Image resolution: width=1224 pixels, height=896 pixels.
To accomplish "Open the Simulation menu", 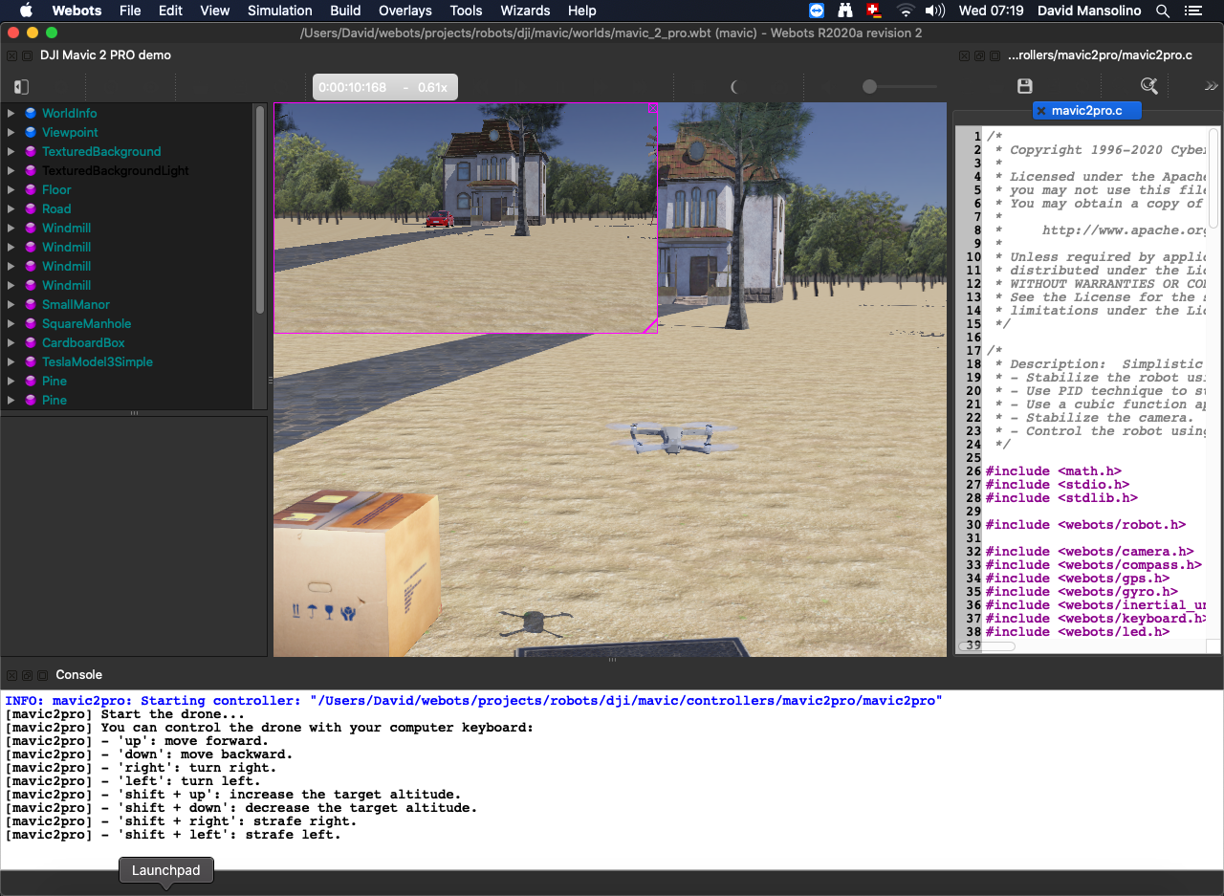I will click(x=279, y=11).
